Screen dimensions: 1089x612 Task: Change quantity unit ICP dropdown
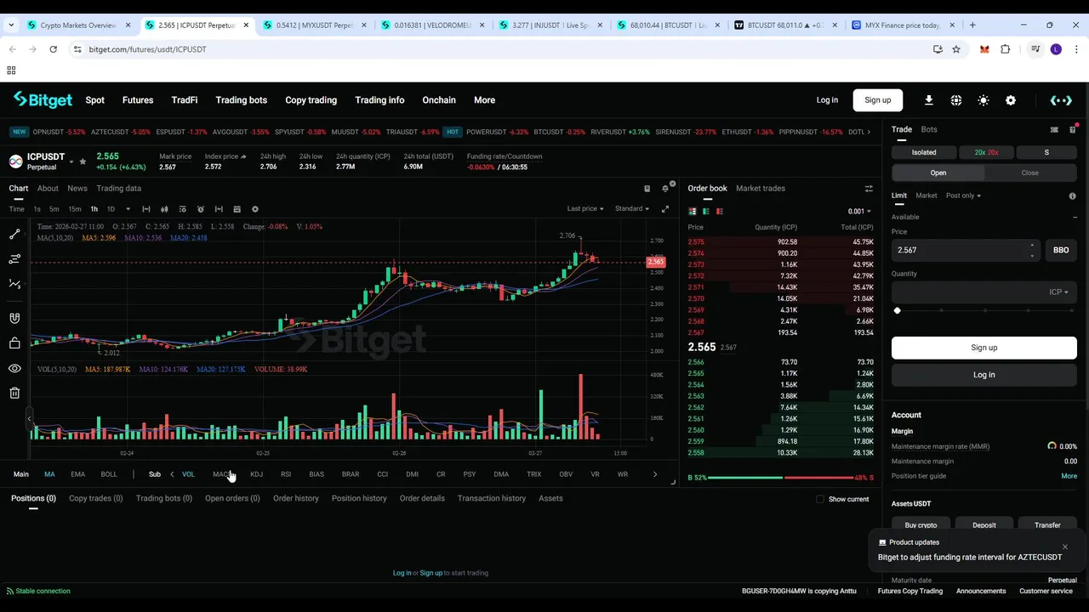pyautogui.click(x=1058, y=292)
